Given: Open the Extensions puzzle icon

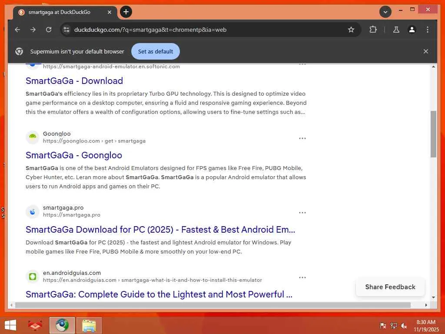Looking at the screenshot, I should coord(373,30).
